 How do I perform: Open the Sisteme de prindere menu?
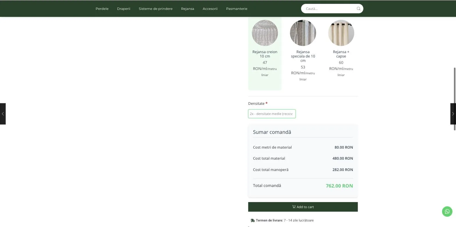[156, 9]
